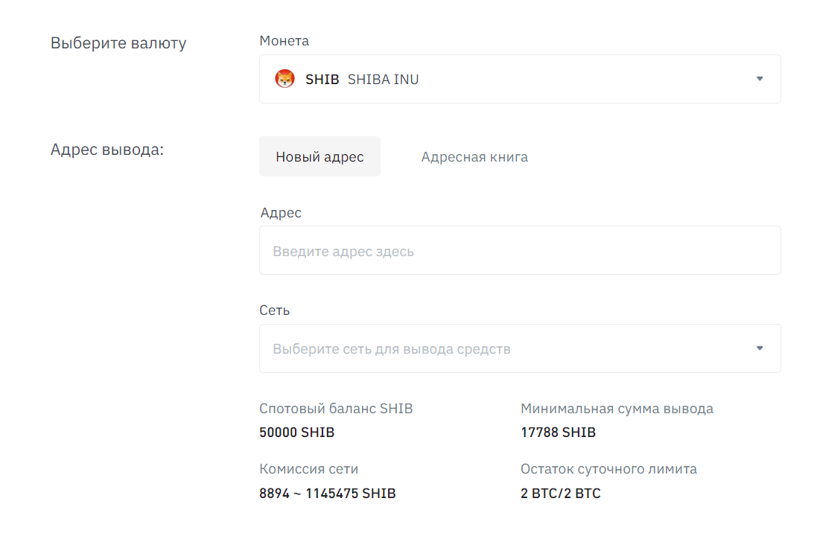
Task: Focus the Введите адрес здесь input field
Action: pos(520,250)
